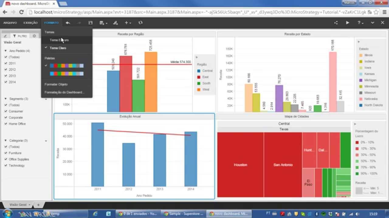Open the pencil edit tab in the left panel
The width and height of the screenshot is (389, 218).
(x=5, y=36)
